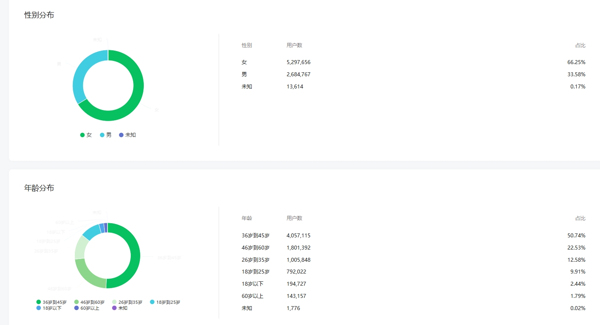Toggle the 60岁以上 legend item
Screen dimensions: 600x325
click(87, 308)
